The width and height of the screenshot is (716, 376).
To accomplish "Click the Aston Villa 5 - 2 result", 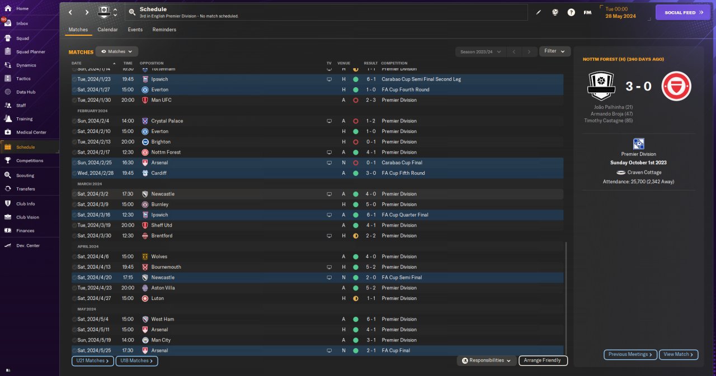I will [x=371, y=288].
